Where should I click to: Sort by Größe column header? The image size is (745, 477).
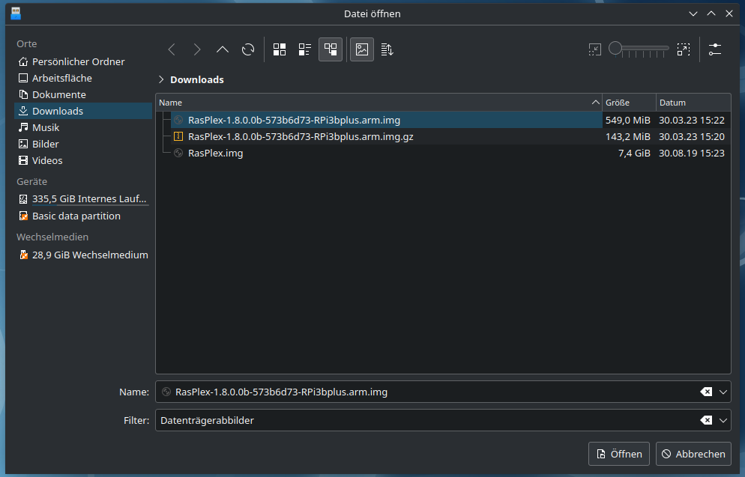coord(629,103)
